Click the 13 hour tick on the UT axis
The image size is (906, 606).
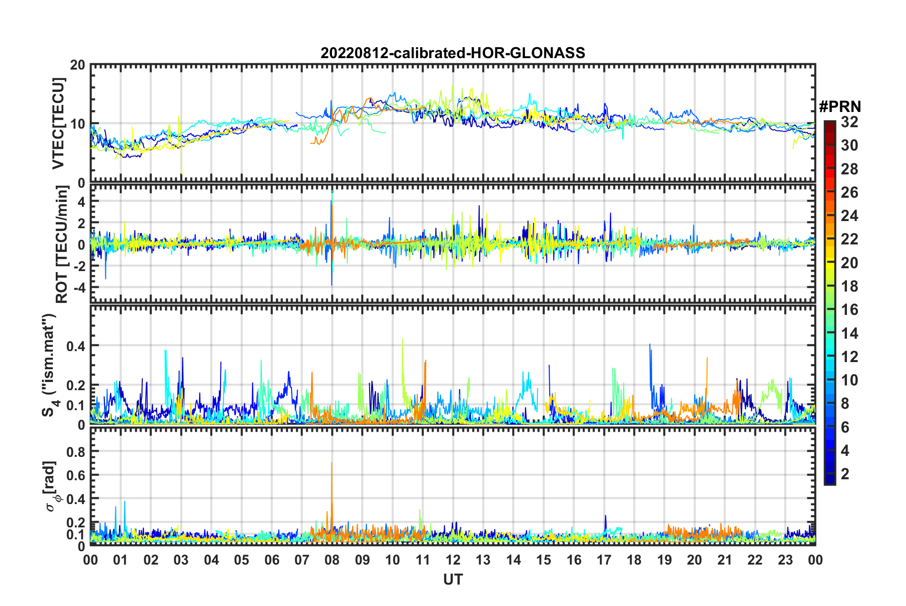[x=483, y=559]
